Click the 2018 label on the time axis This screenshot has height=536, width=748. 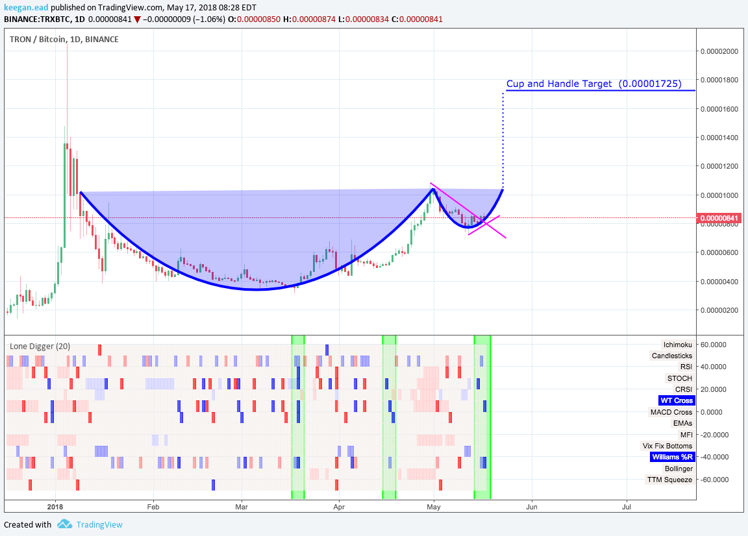55,507
